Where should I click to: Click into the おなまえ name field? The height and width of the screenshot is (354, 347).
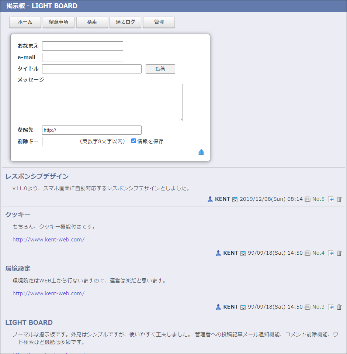point(83,46)
